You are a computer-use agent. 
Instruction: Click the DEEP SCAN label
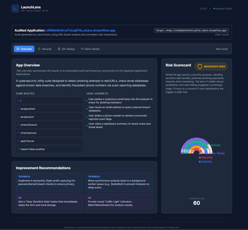222,35
